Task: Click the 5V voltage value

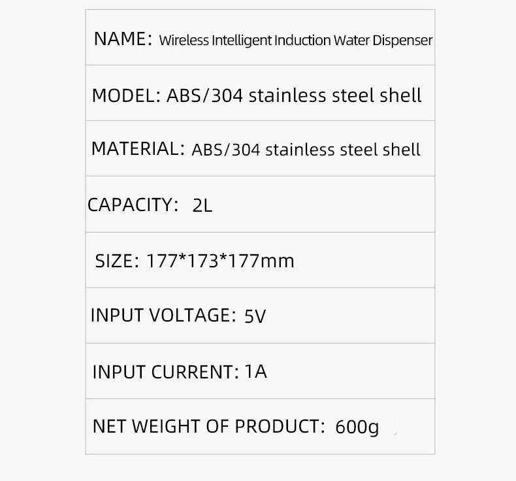Action: point(255,316)
